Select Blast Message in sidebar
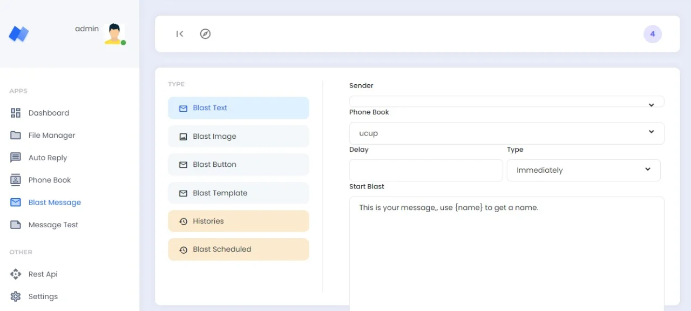 [55, 202]
